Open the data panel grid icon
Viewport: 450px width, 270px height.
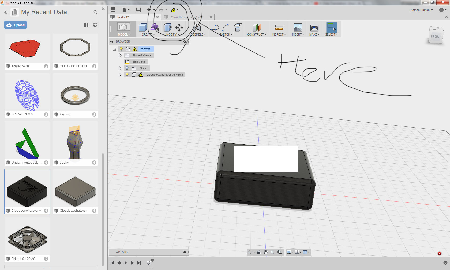pos(113,10)
